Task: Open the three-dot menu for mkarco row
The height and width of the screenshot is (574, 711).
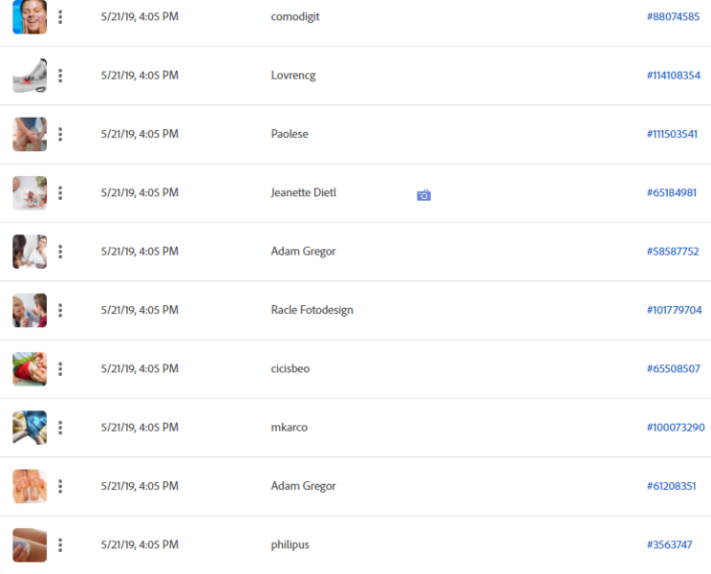Action: click(60, 428)
